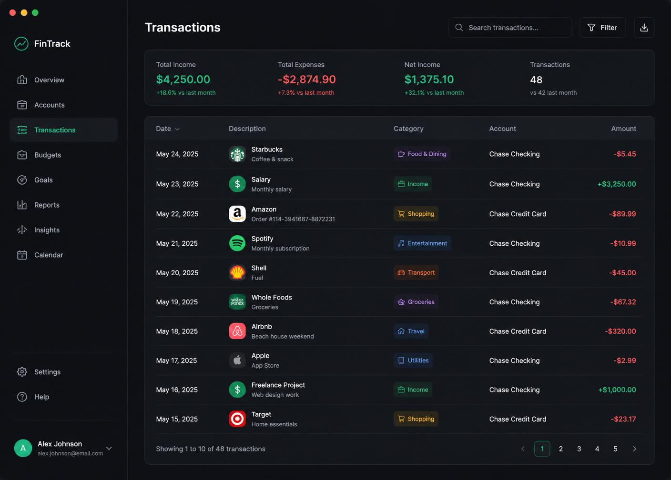Click the Salary dollar sign icon

237,184
